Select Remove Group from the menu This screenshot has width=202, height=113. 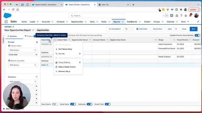[x=68, y=71]
